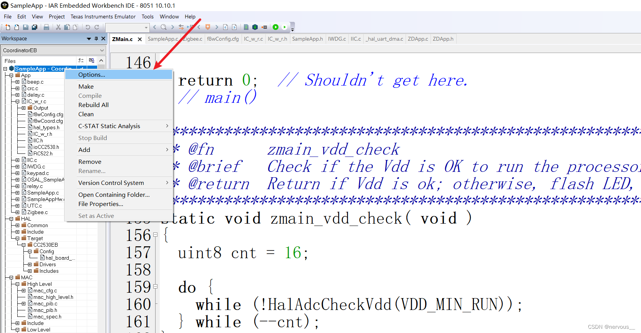
Task: Click Debug without Downloading icon
Action: tap(285, 27)
